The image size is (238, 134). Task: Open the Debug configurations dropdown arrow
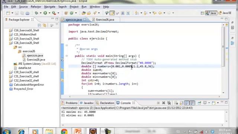click(41, 13)
